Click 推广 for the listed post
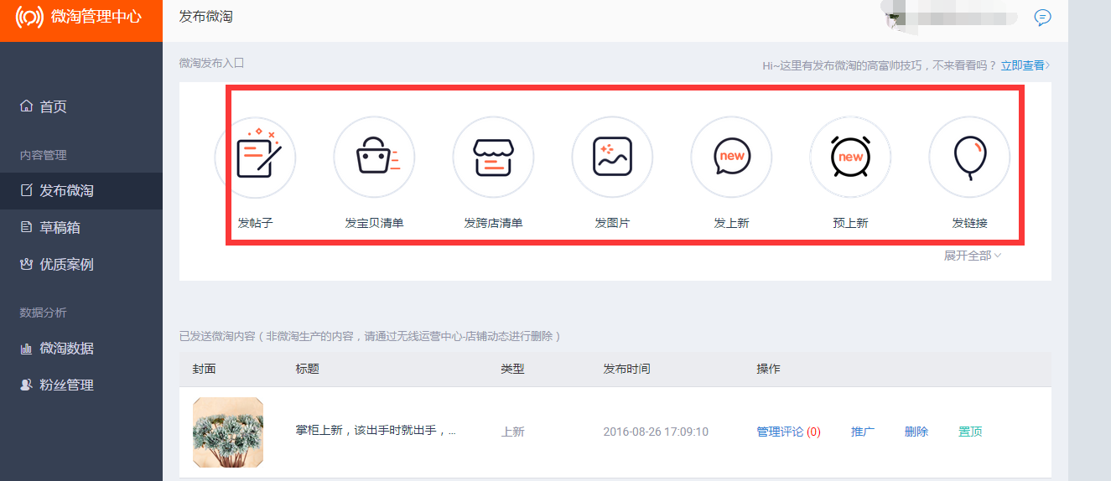The width and height of the screenshot is (1111, 481). [863, 432]
